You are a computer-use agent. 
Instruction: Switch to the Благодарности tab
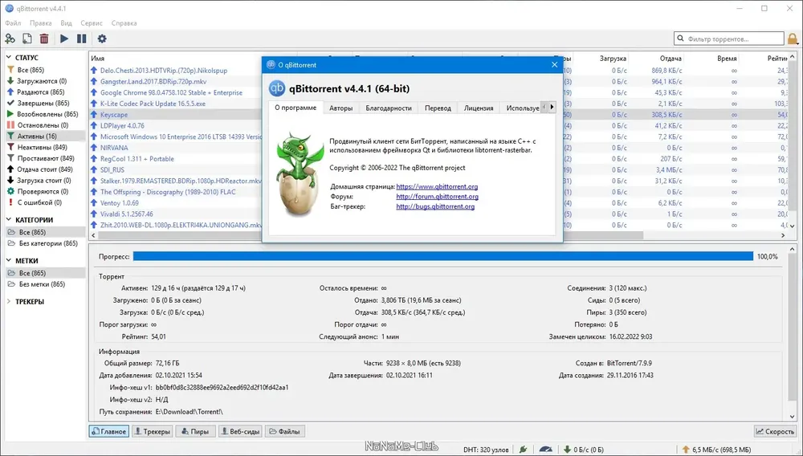click(389, 108)
